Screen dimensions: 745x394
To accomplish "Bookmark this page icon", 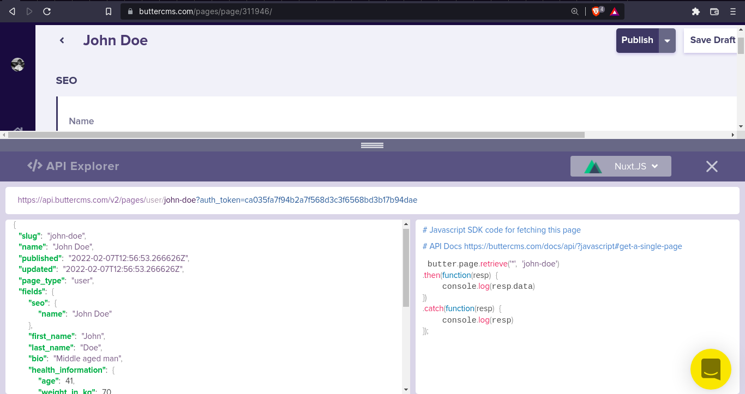I will (x=109, y=11).
